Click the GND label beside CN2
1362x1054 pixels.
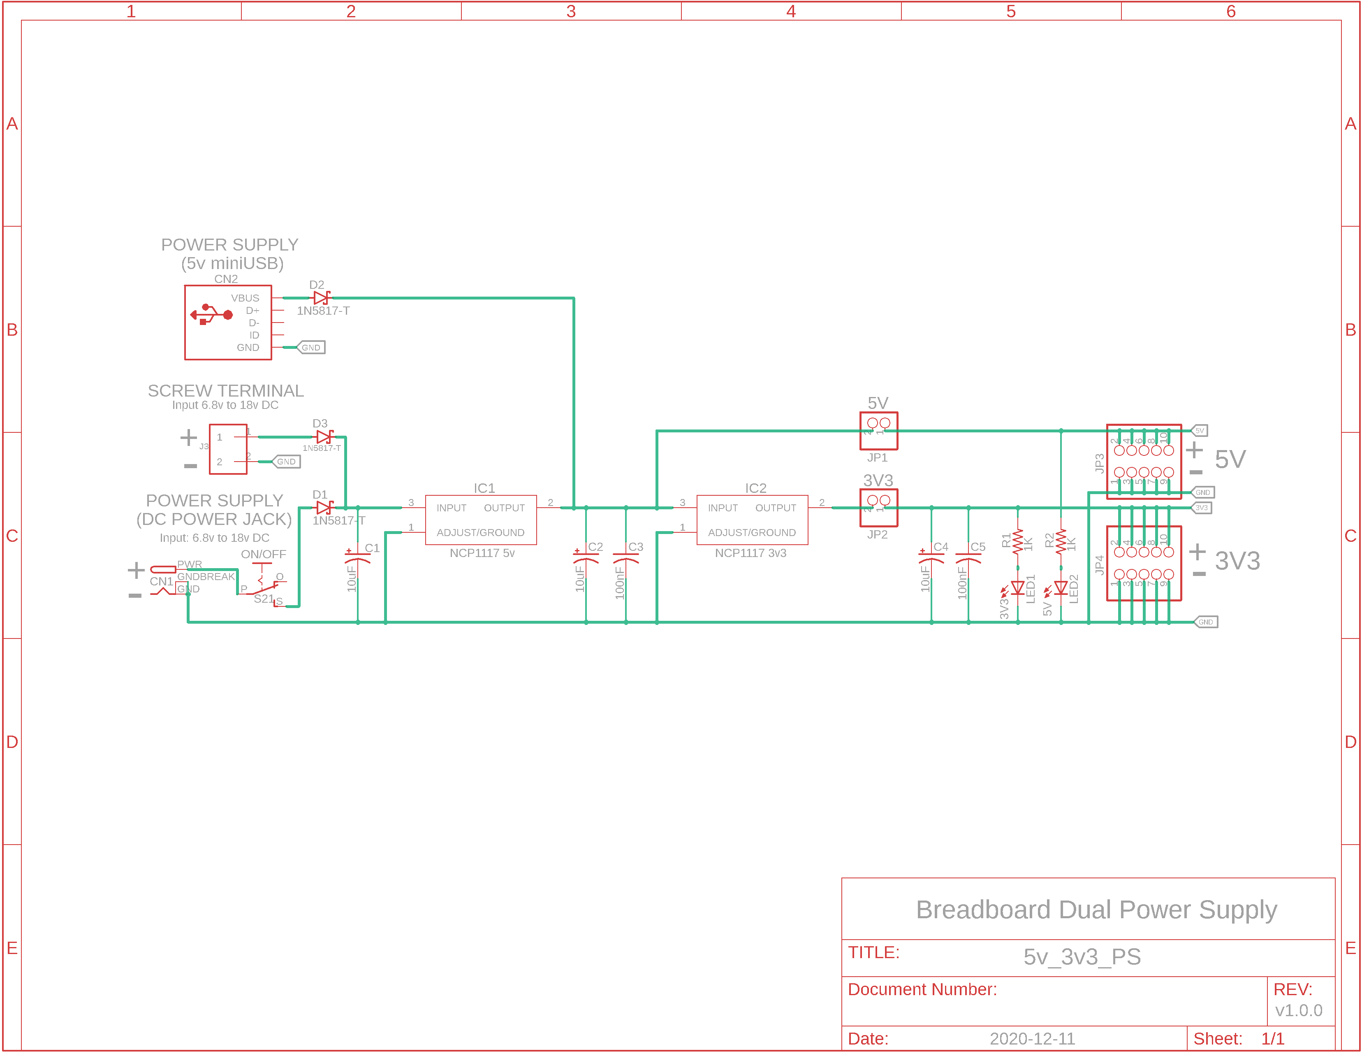(x=310, y=348)
